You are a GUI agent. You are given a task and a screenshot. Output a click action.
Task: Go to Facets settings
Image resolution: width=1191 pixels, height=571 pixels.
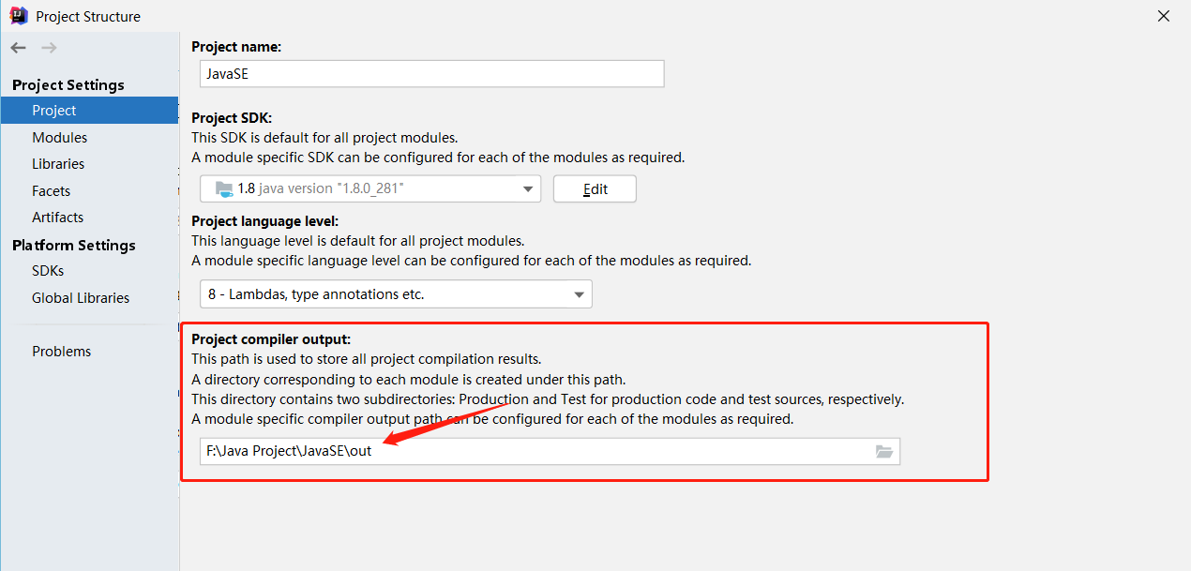52,190
